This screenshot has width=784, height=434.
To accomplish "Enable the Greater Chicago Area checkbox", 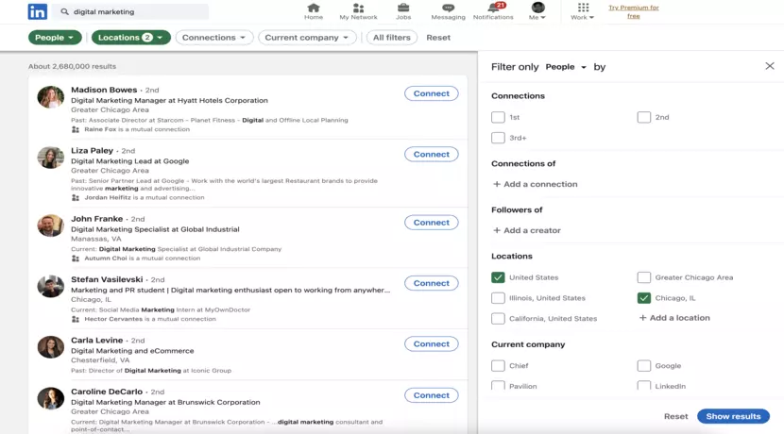I will point(643,277).
